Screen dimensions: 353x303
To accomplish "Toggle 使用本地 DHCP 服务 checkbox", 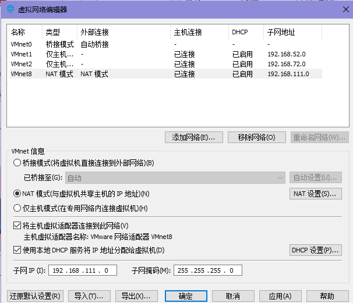I will point(17,250).
